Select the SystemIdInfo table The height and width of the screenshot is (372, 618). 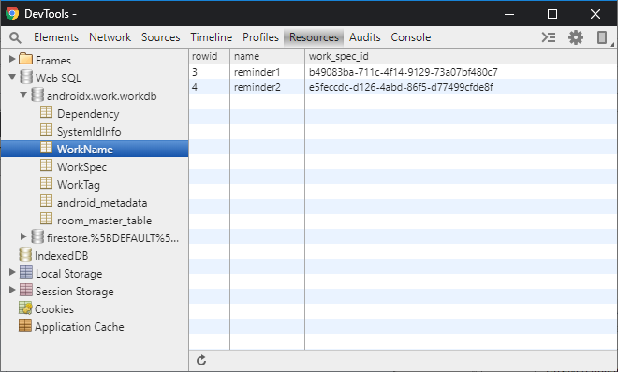click(x=89, y=132)
